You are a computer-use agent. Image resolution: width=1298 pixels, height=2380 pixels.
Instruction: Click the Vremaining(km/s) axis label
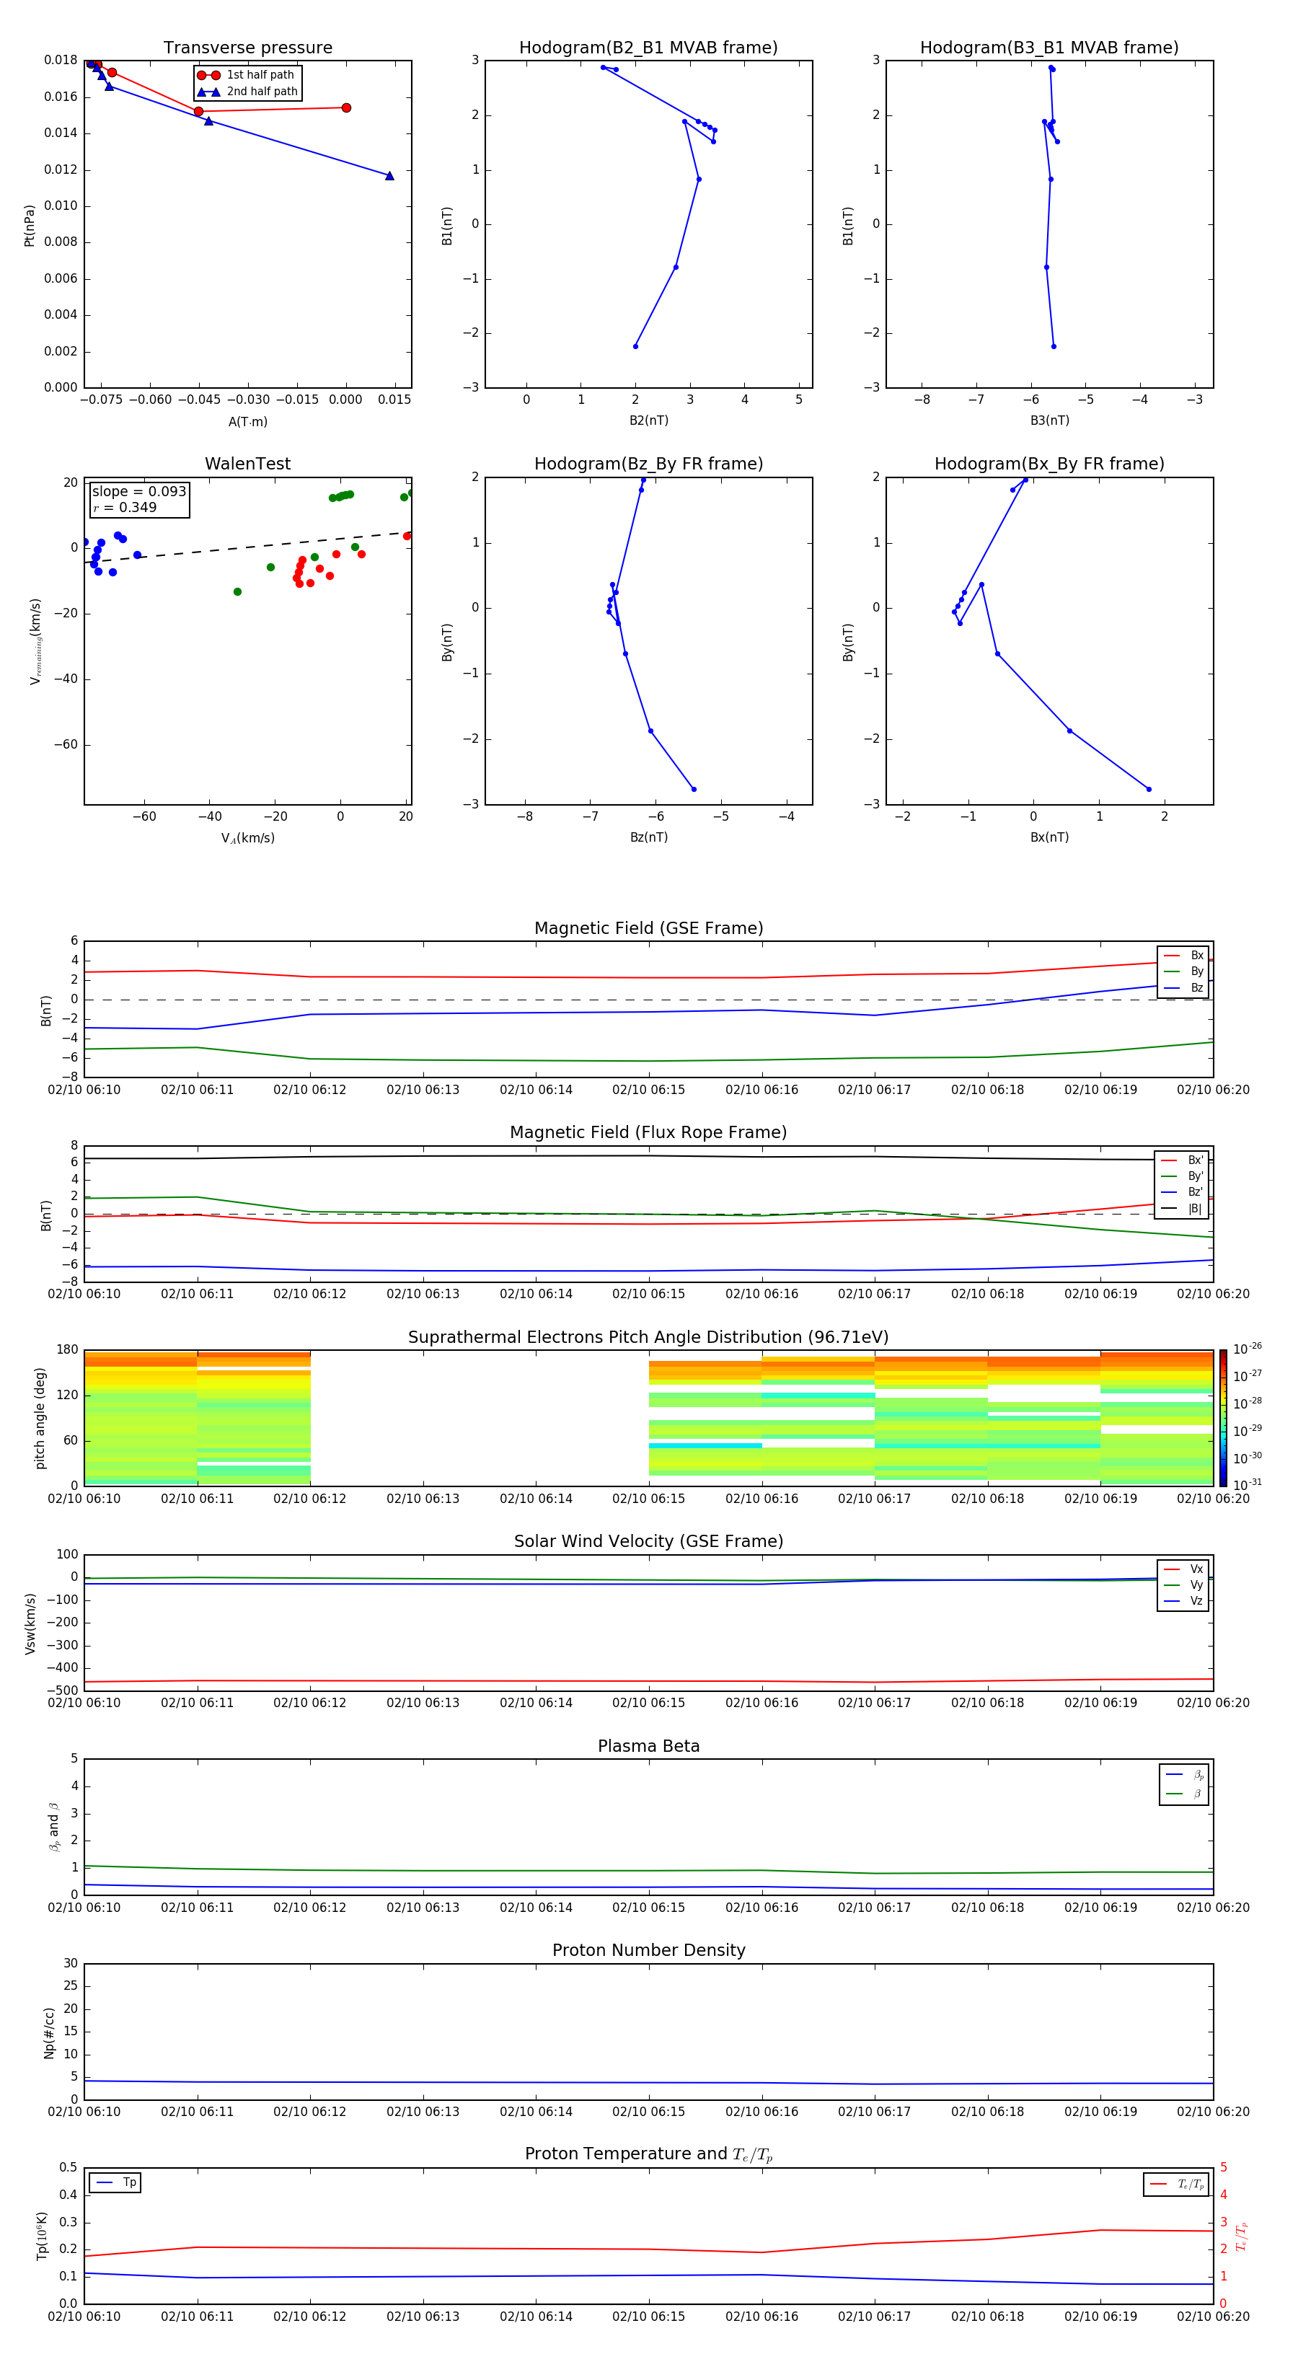tap(36, 641)
